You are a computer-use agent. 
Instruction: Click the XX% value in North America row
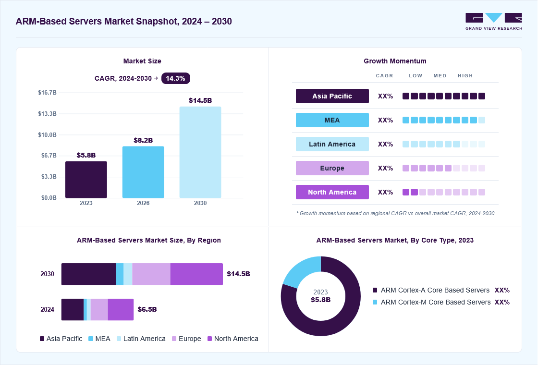point(385,193)
